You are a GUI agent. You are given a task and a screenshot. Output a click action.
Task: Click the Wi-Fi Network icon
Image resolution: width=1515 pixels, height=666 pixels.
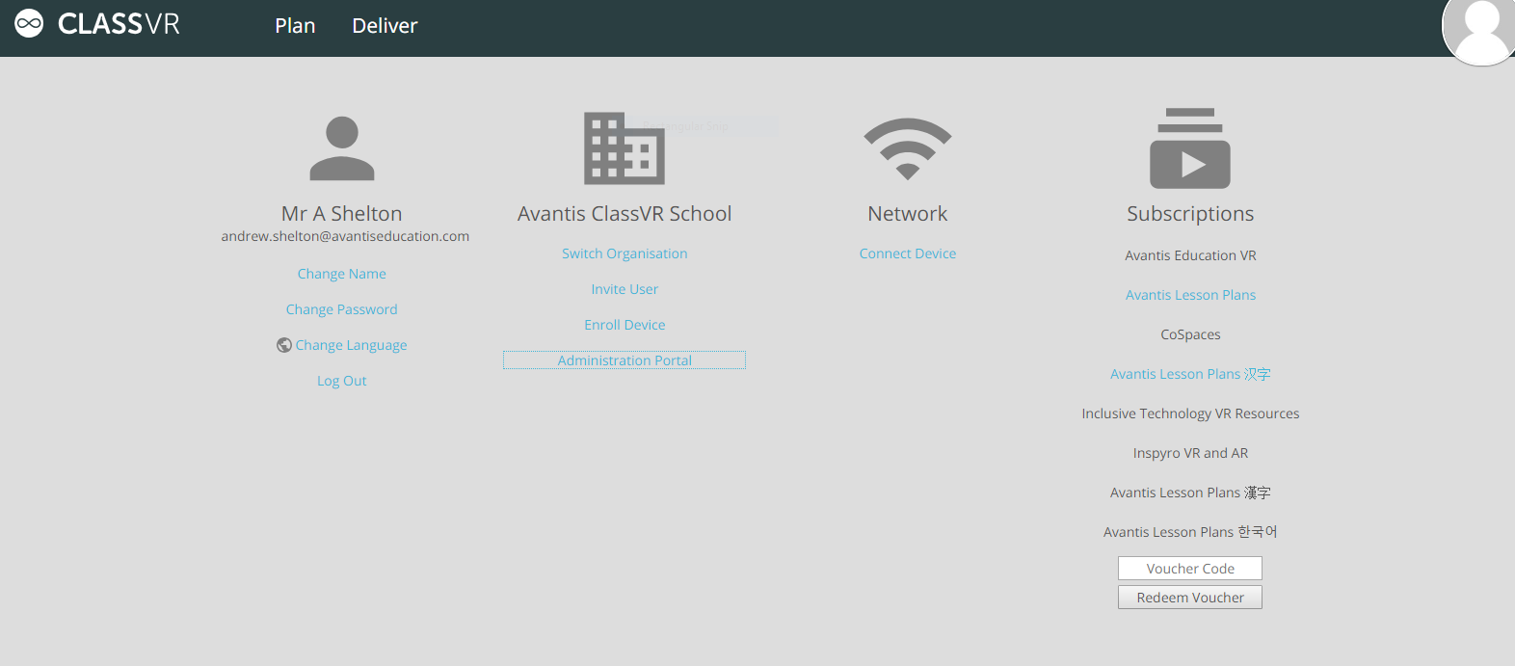[x=908, y=148]
